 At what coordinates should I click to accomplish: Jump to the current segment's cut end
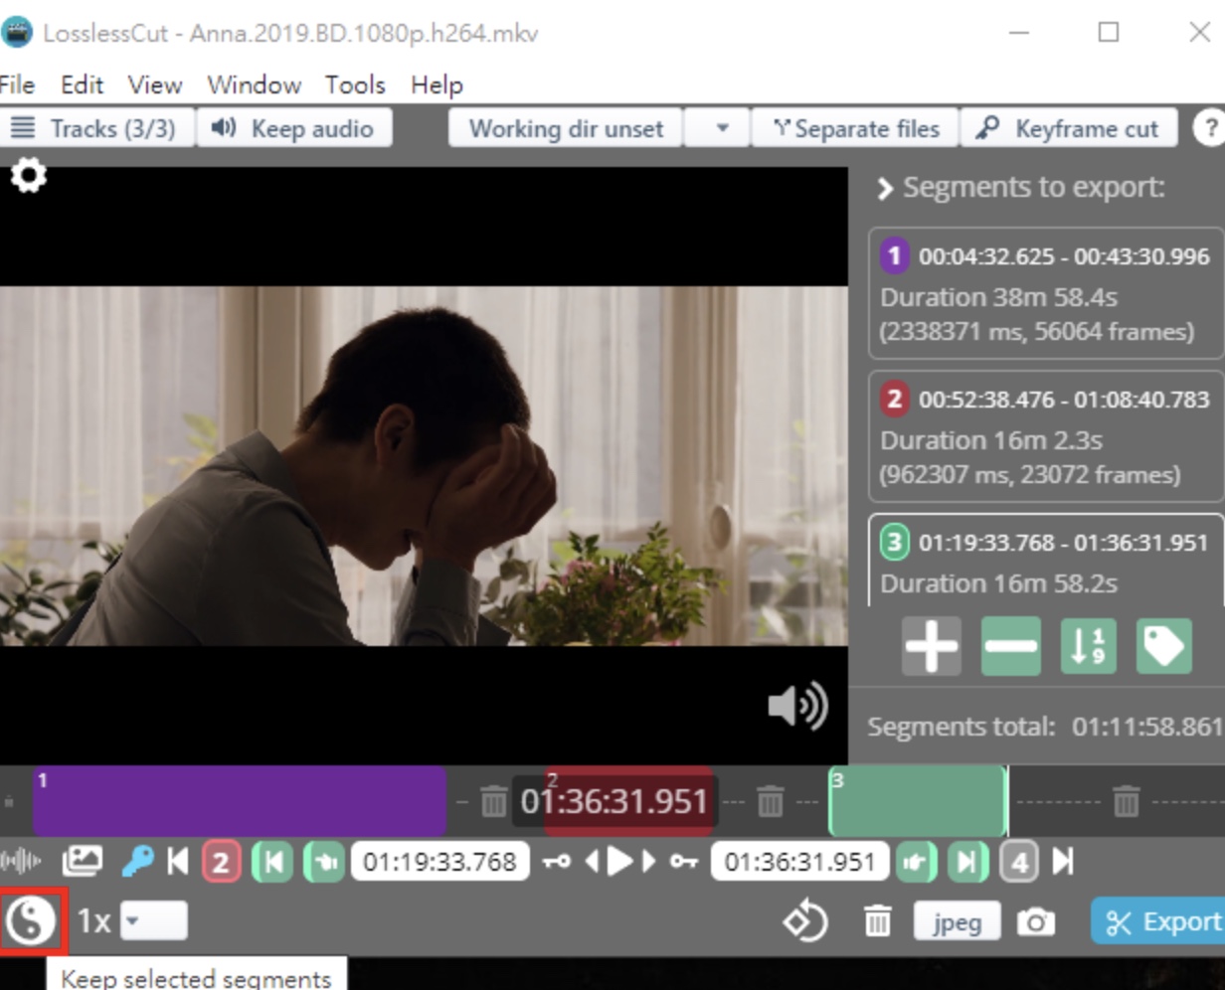[967, 861]
